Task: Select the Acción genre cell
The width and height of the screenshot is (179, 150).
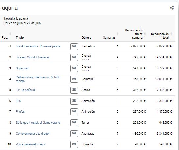Action: 86,90
